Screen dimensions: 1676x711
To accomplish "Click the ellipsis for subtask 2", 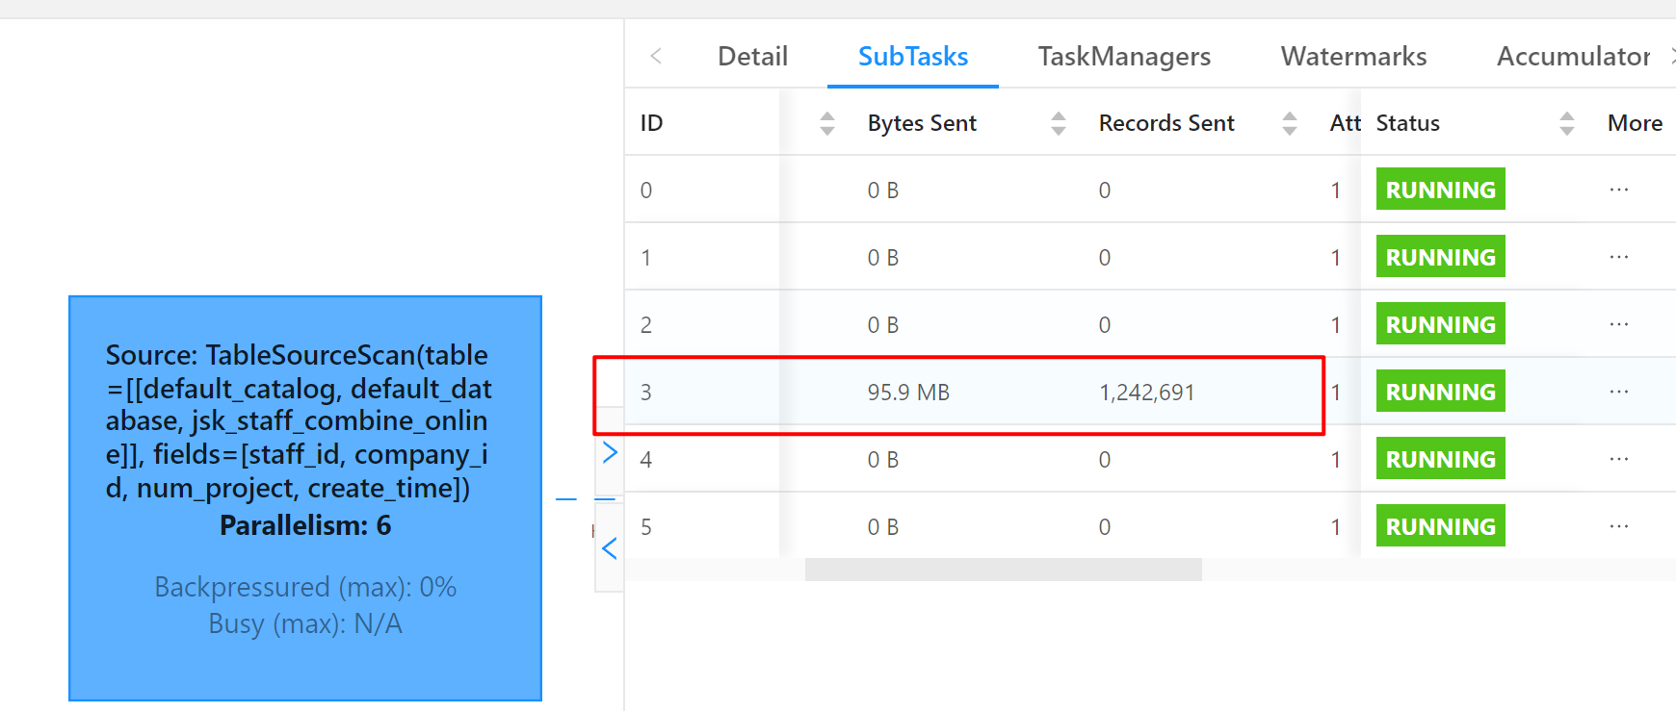I will coord(1618,324).
